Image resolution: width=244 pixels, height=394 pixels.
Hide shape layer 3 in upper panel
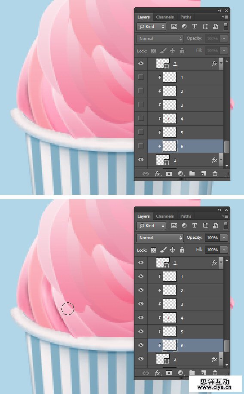(141, 63)
